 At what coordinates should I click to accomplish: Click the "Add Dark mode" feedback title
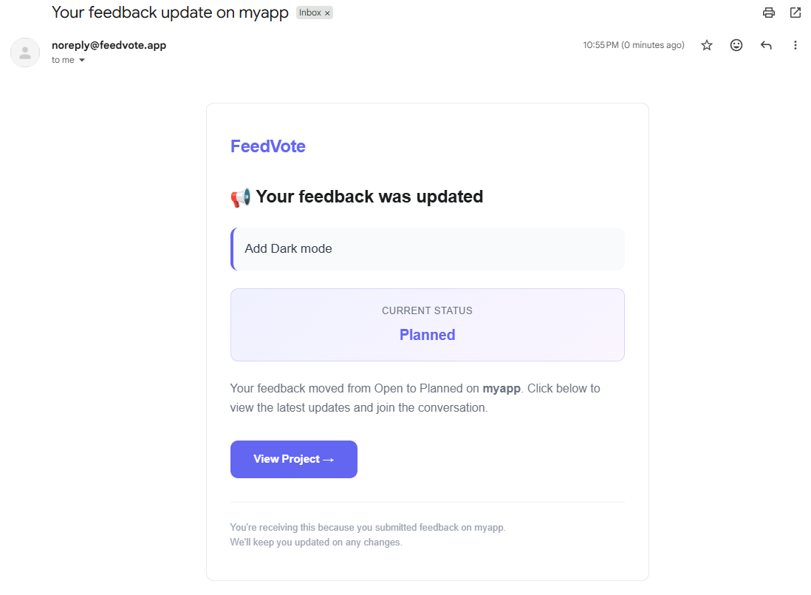pos(288,248)
